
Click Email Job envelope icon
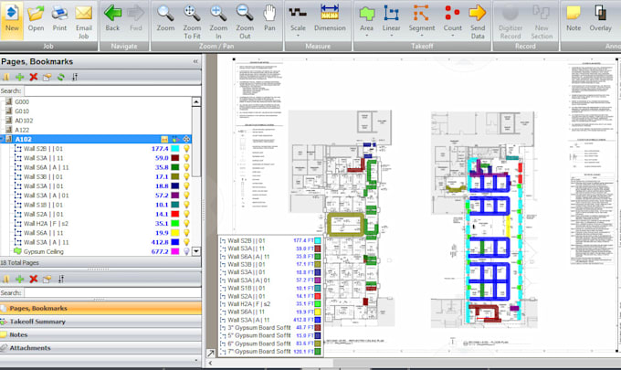tap(84, 21)
